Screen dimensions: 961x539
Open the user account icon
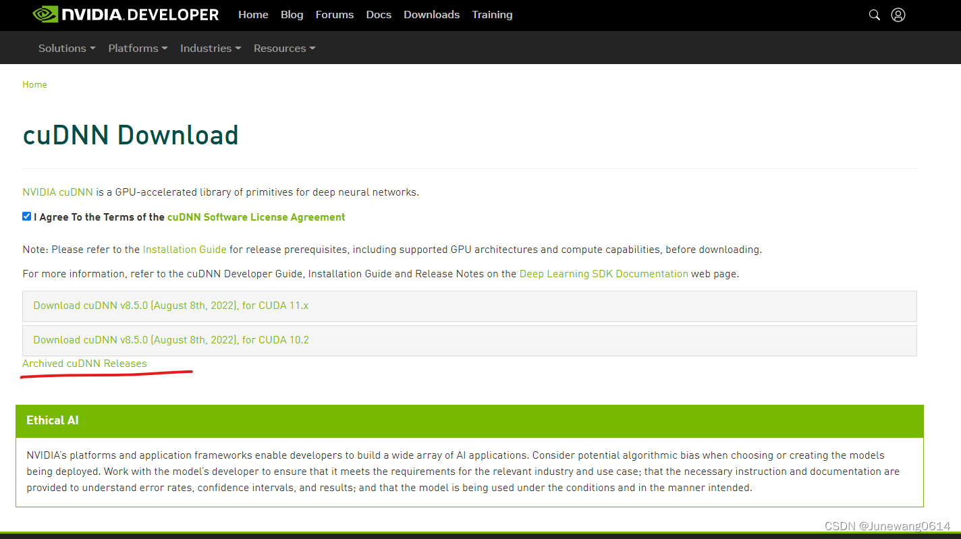click(x=898, y=15)
